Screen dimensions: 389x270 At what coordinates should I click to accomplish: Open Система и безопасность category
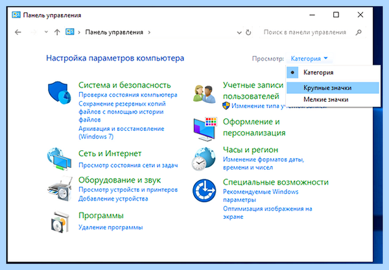coord(124,85)
